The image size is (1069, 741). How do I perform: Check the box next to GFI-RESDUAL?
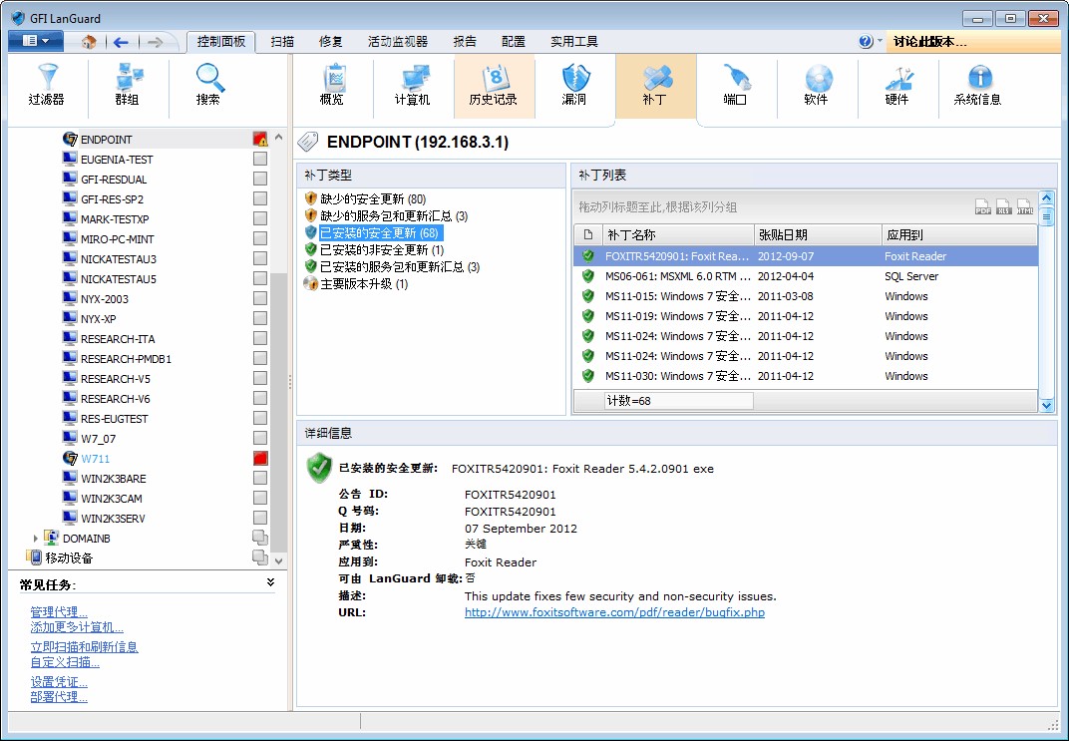coord(259,179)
